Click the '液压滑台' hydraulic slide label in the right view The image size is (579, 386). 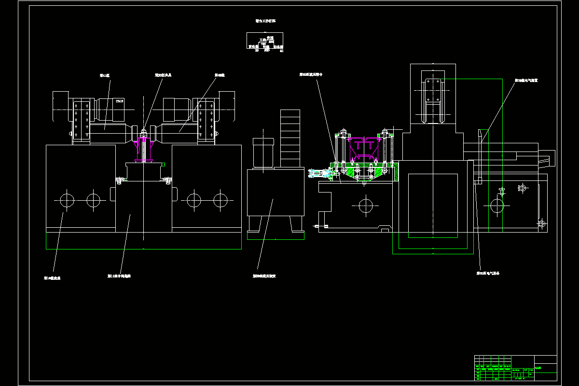311,75
